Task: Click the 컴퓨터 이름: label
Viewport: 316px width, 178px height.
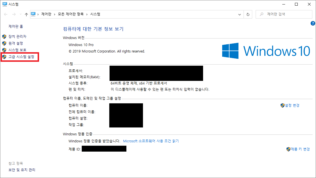Action: pos(78,105)
